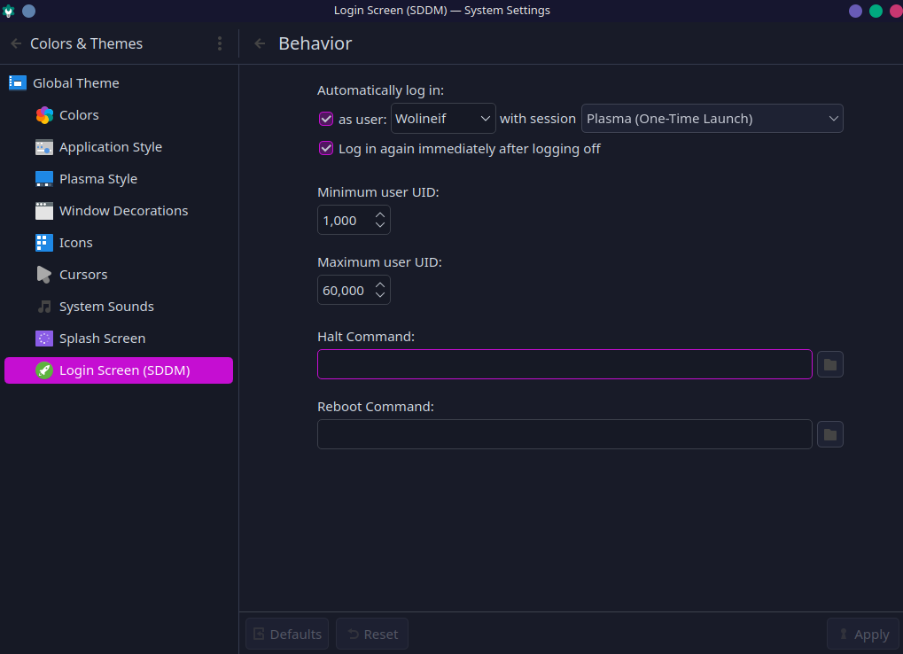Uncheck automatic login as user
The width and height of the screenshot is (903, 654).
[325, 118]
